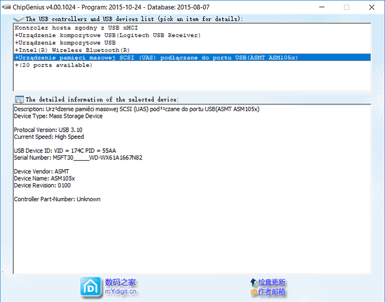Click the USB Device ID VID 174C line
Image resolution: width=385 pixels, height=302 pixels.
point(65,150)
